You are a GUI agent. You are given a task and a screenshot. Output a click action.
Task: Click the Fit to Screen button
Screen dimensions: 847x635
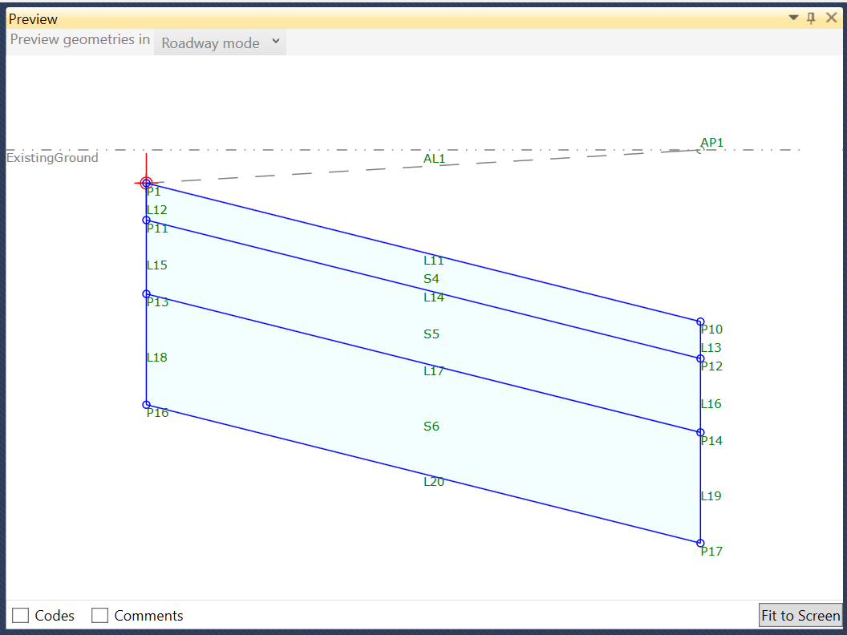point(800,615)
